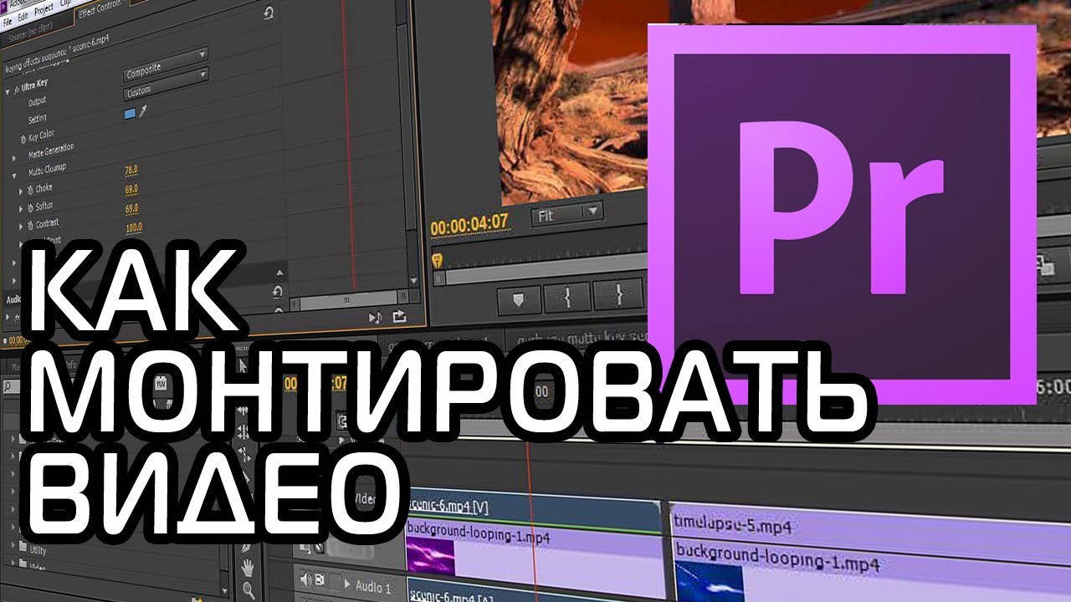Click the Mark In button
This screenshot has width=1071, height=602.
[568, 296]
